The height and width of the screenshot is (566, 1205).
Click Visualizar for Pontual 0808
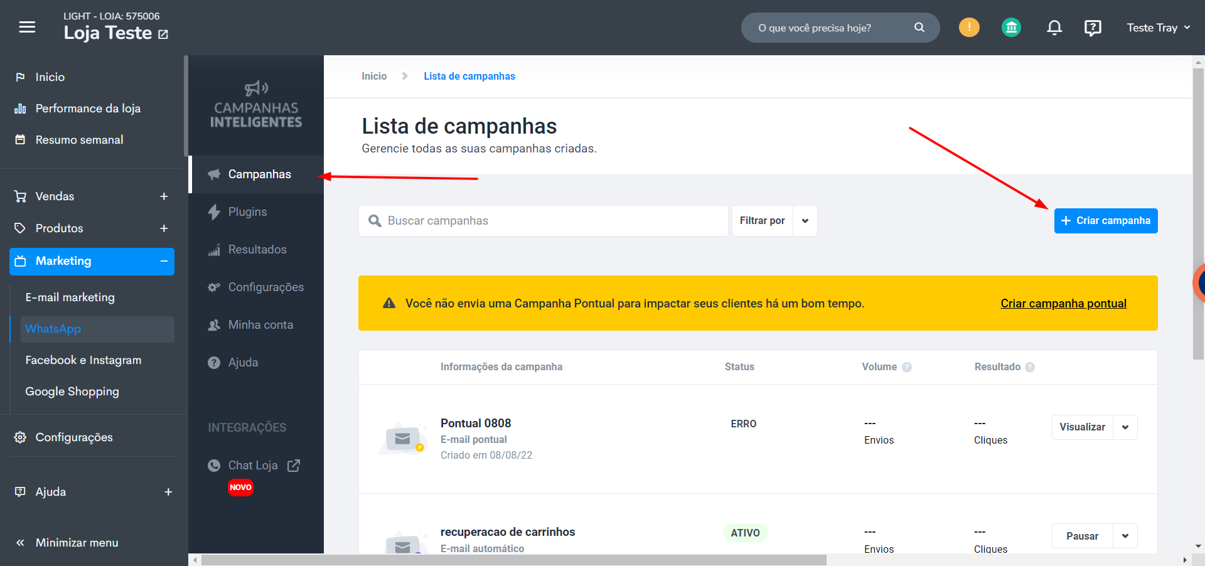[x=1082, y=427]
